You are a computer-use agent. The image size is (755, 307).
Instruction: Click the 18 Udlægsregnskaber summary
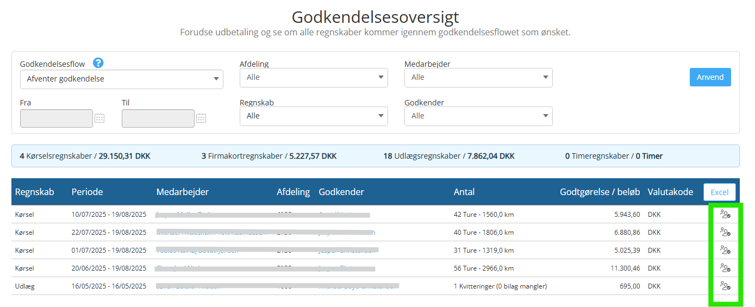point(449,156)
